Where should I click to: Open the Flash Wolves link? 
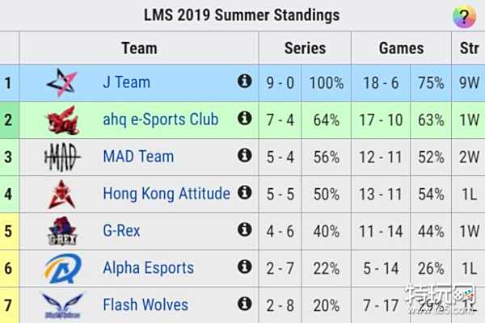tap(145, 304)
